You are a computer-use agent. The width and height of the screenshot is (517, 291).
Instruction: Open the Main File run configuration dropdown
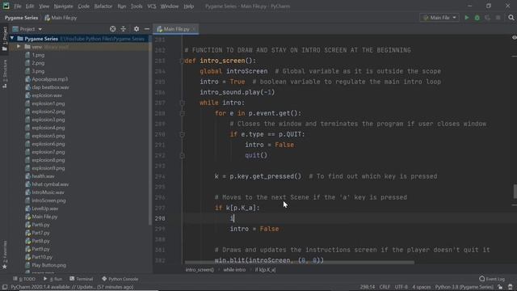click(439, 18)
